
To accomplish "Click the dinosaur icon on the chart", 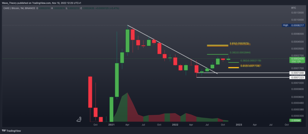I will point(79,119).
